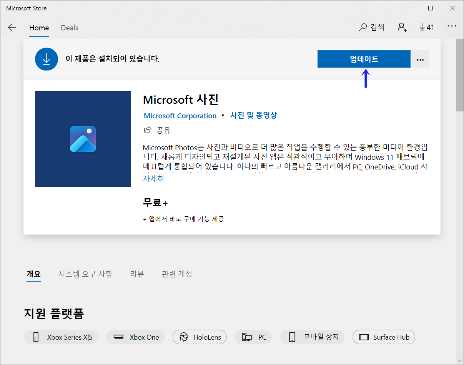Click the Microsoft 사진 app thumbnail
464x365 pixels.
point(83,139)
